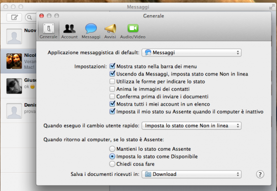The image size is (277, 191).
Task: Click the search magnifier in Messaggi window
Action: pyautogui.click(x=30, y=18)
